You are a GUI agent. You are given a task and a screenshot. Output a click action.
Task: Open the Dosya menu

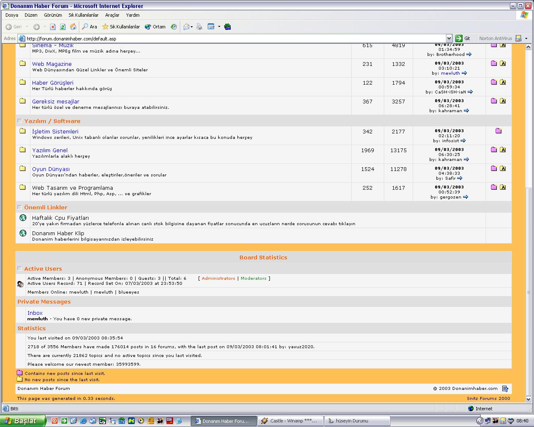(12, 15)
